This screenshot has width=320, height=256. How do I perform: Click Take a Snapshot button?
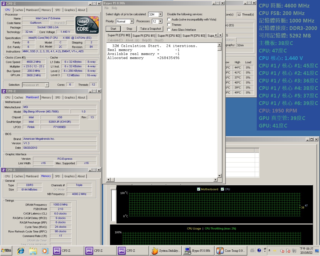pos(150,29)
